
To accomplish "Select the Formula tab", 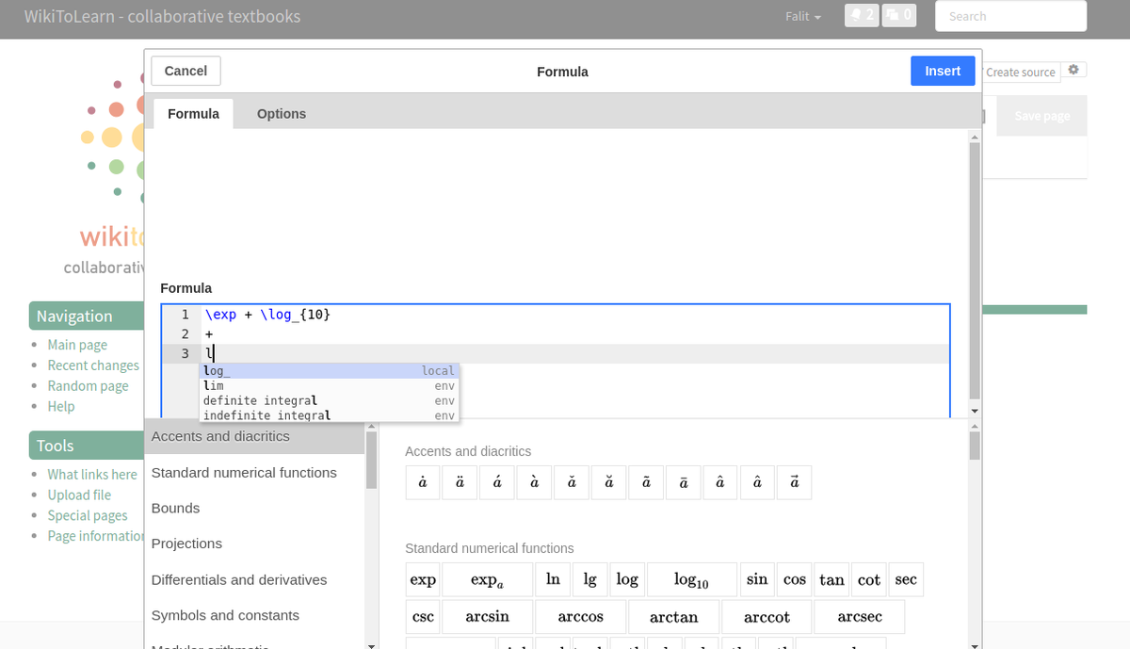I will click(x=193, y=114).
